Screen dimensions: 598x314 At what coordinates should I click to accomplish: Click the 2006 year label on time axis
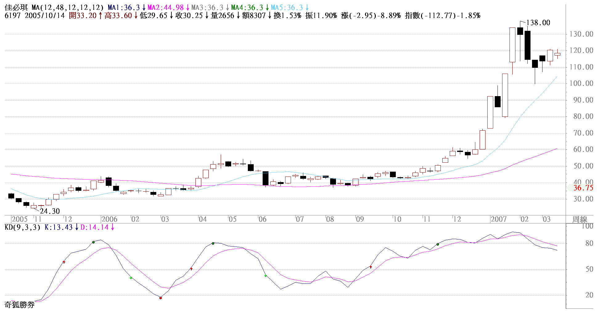(x=109, y=219)
